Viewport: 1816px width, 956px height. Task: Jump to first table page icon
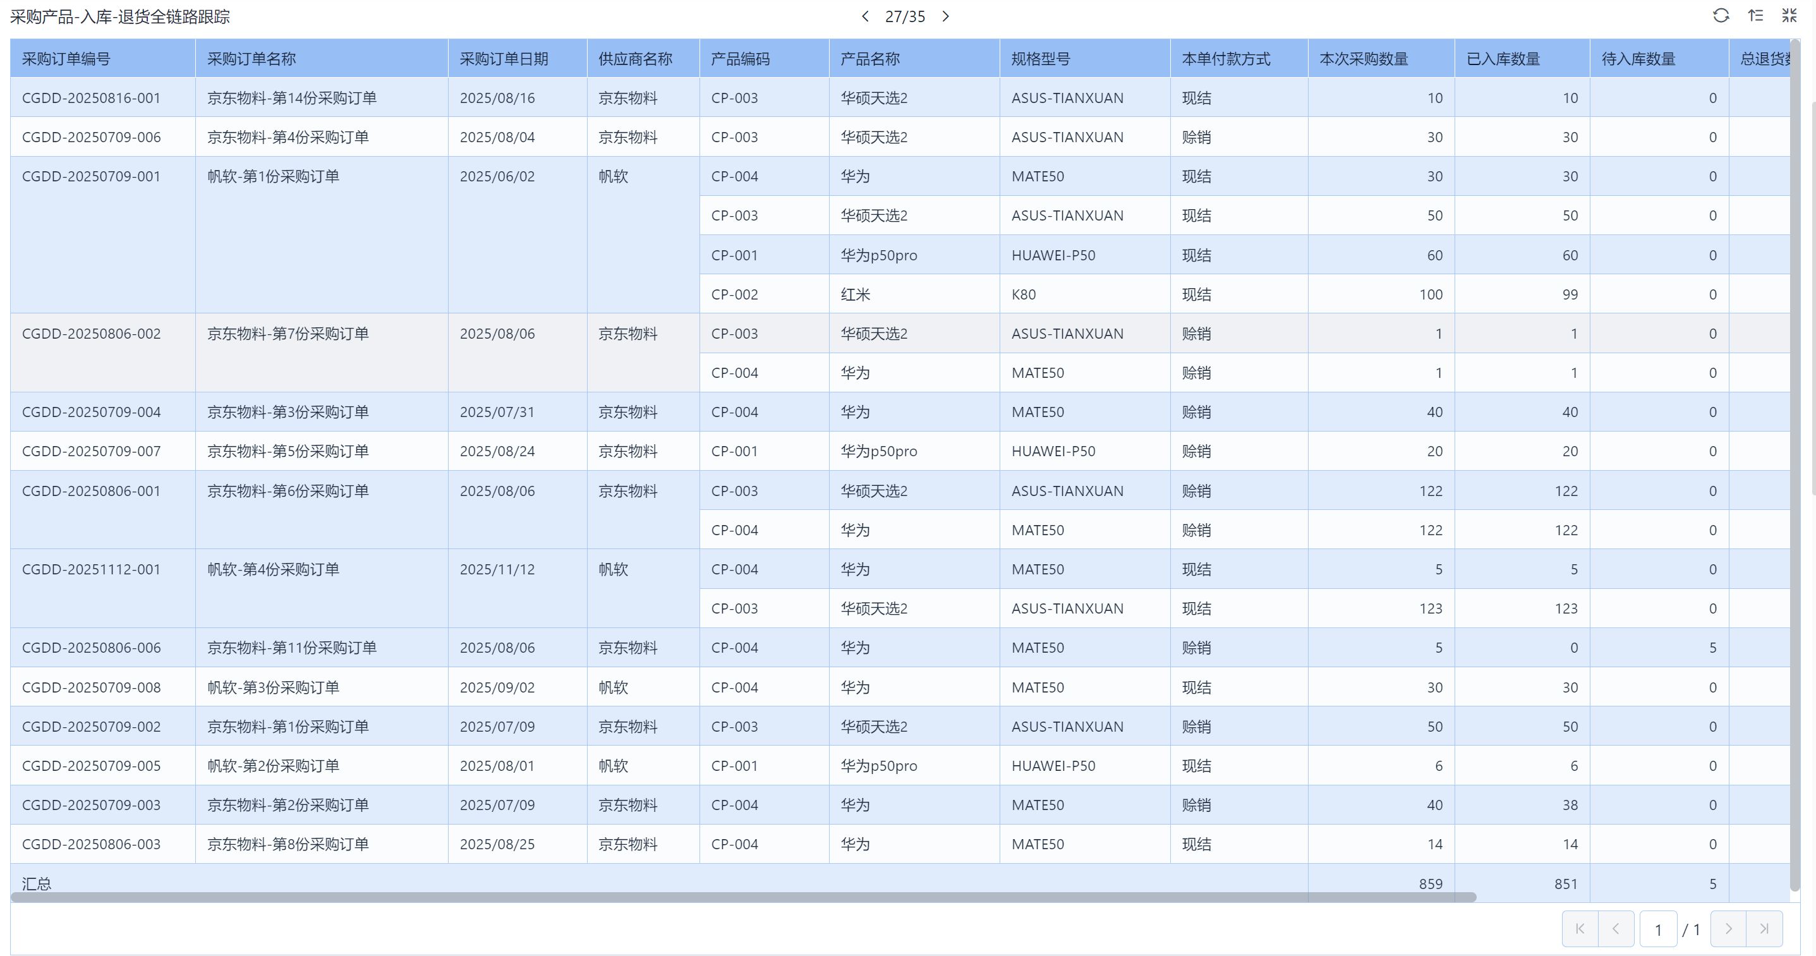coord(1580,928)
